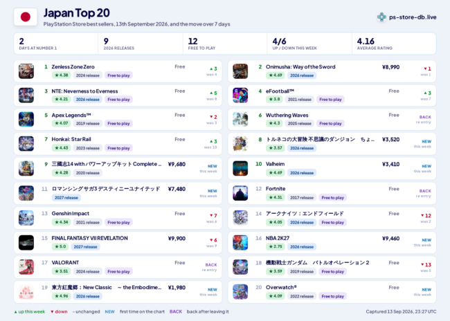Click the 'up this week' legend entry
This screenshot has height=321, width=450.
[30, 312]
